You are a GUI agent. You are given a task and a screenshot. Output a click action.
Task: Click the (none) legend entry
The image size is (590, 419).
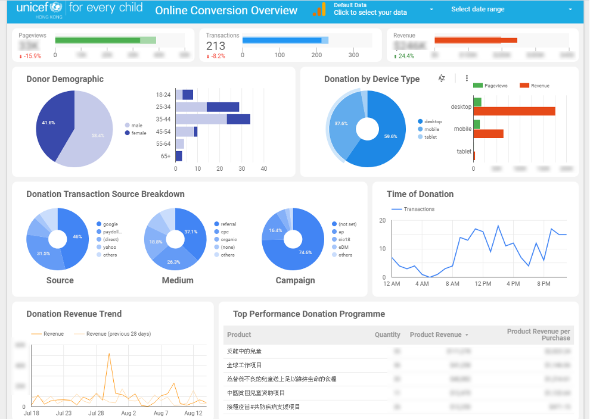point(225,247)
